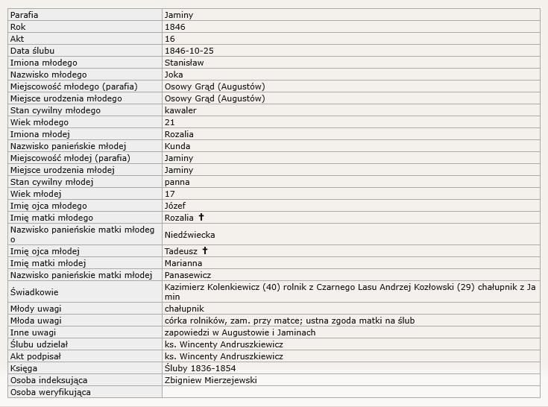Select the wedding date 1846-10-25
548x407 pixels.
pyautogui.click(x=189, y=51)
